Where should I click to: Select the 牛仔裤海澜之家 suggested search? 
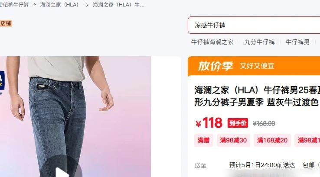[212, 42]
